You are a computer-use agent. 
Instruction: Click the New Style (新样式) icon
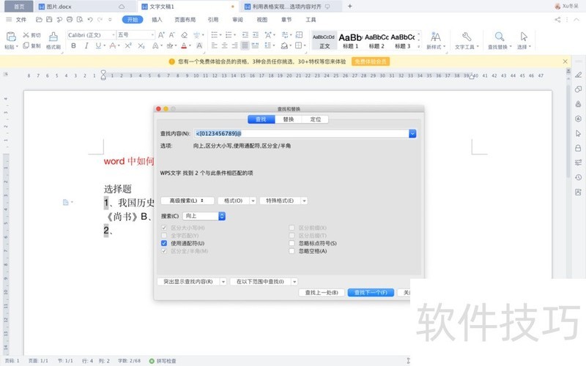pos(435,37)
